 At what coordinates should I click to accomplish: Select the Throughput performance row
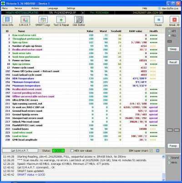83,39
